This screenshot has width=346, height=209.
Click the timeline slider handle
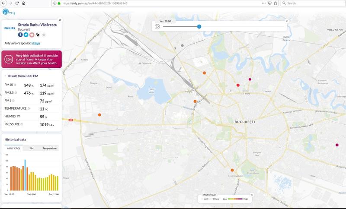(199, 26)
